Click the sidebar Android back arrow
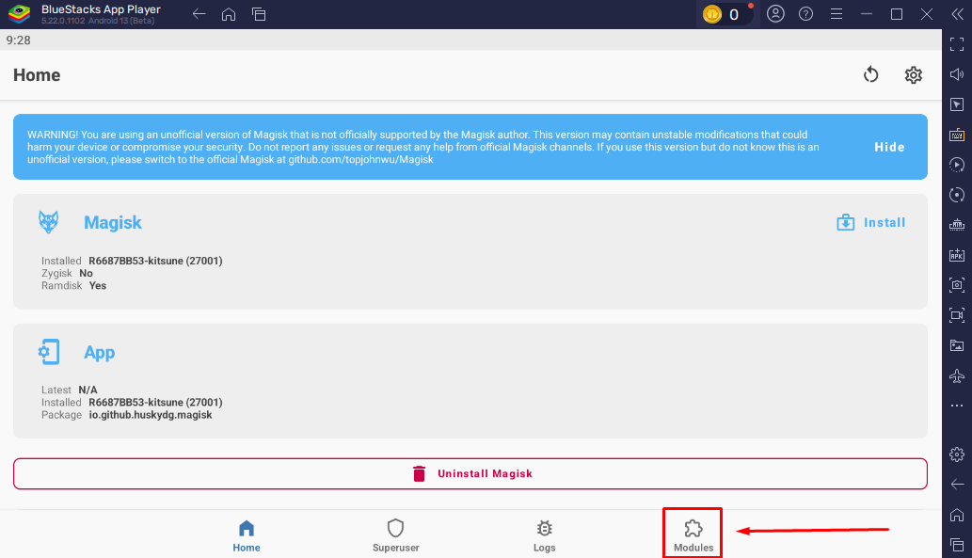 tap(957, 485)
